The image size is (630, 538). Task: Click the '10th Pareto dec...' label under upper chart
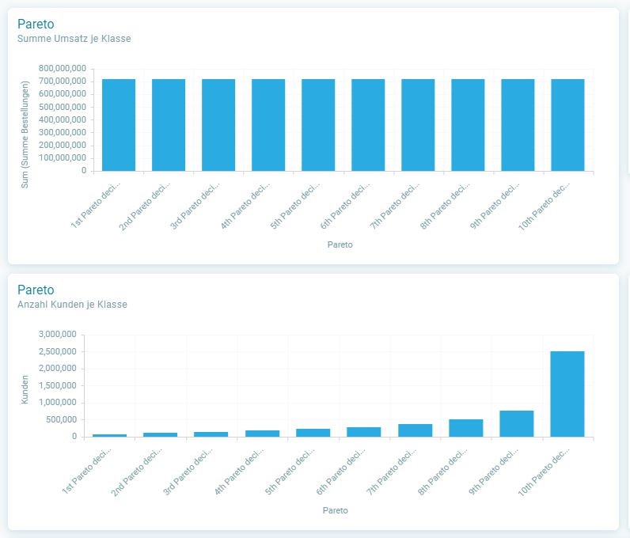pyautogui.click(x=544, y=206)
